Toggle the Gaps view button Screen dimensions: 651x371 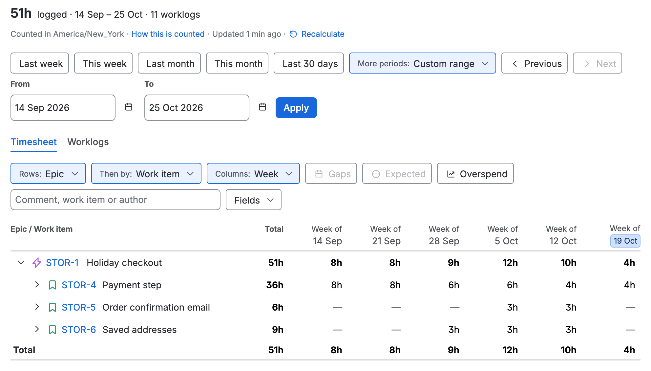pyautogui.click(x=331, y=174)
